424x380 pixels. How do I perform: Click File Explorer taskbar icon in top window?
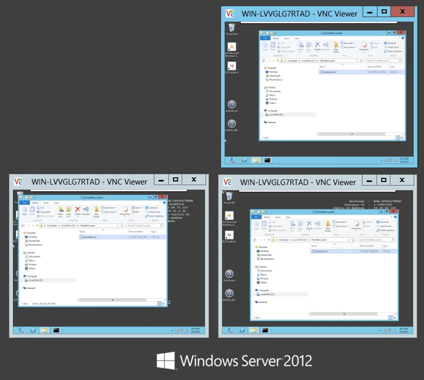(x=257, y=160)
